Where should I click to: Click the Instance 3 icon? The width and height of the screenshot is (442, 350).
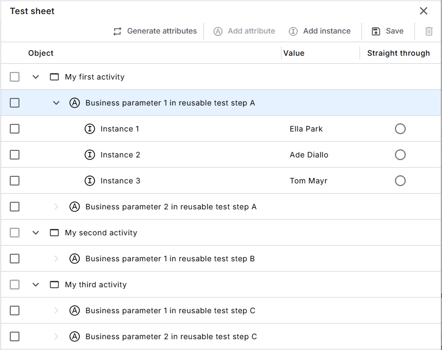(90, 181)
